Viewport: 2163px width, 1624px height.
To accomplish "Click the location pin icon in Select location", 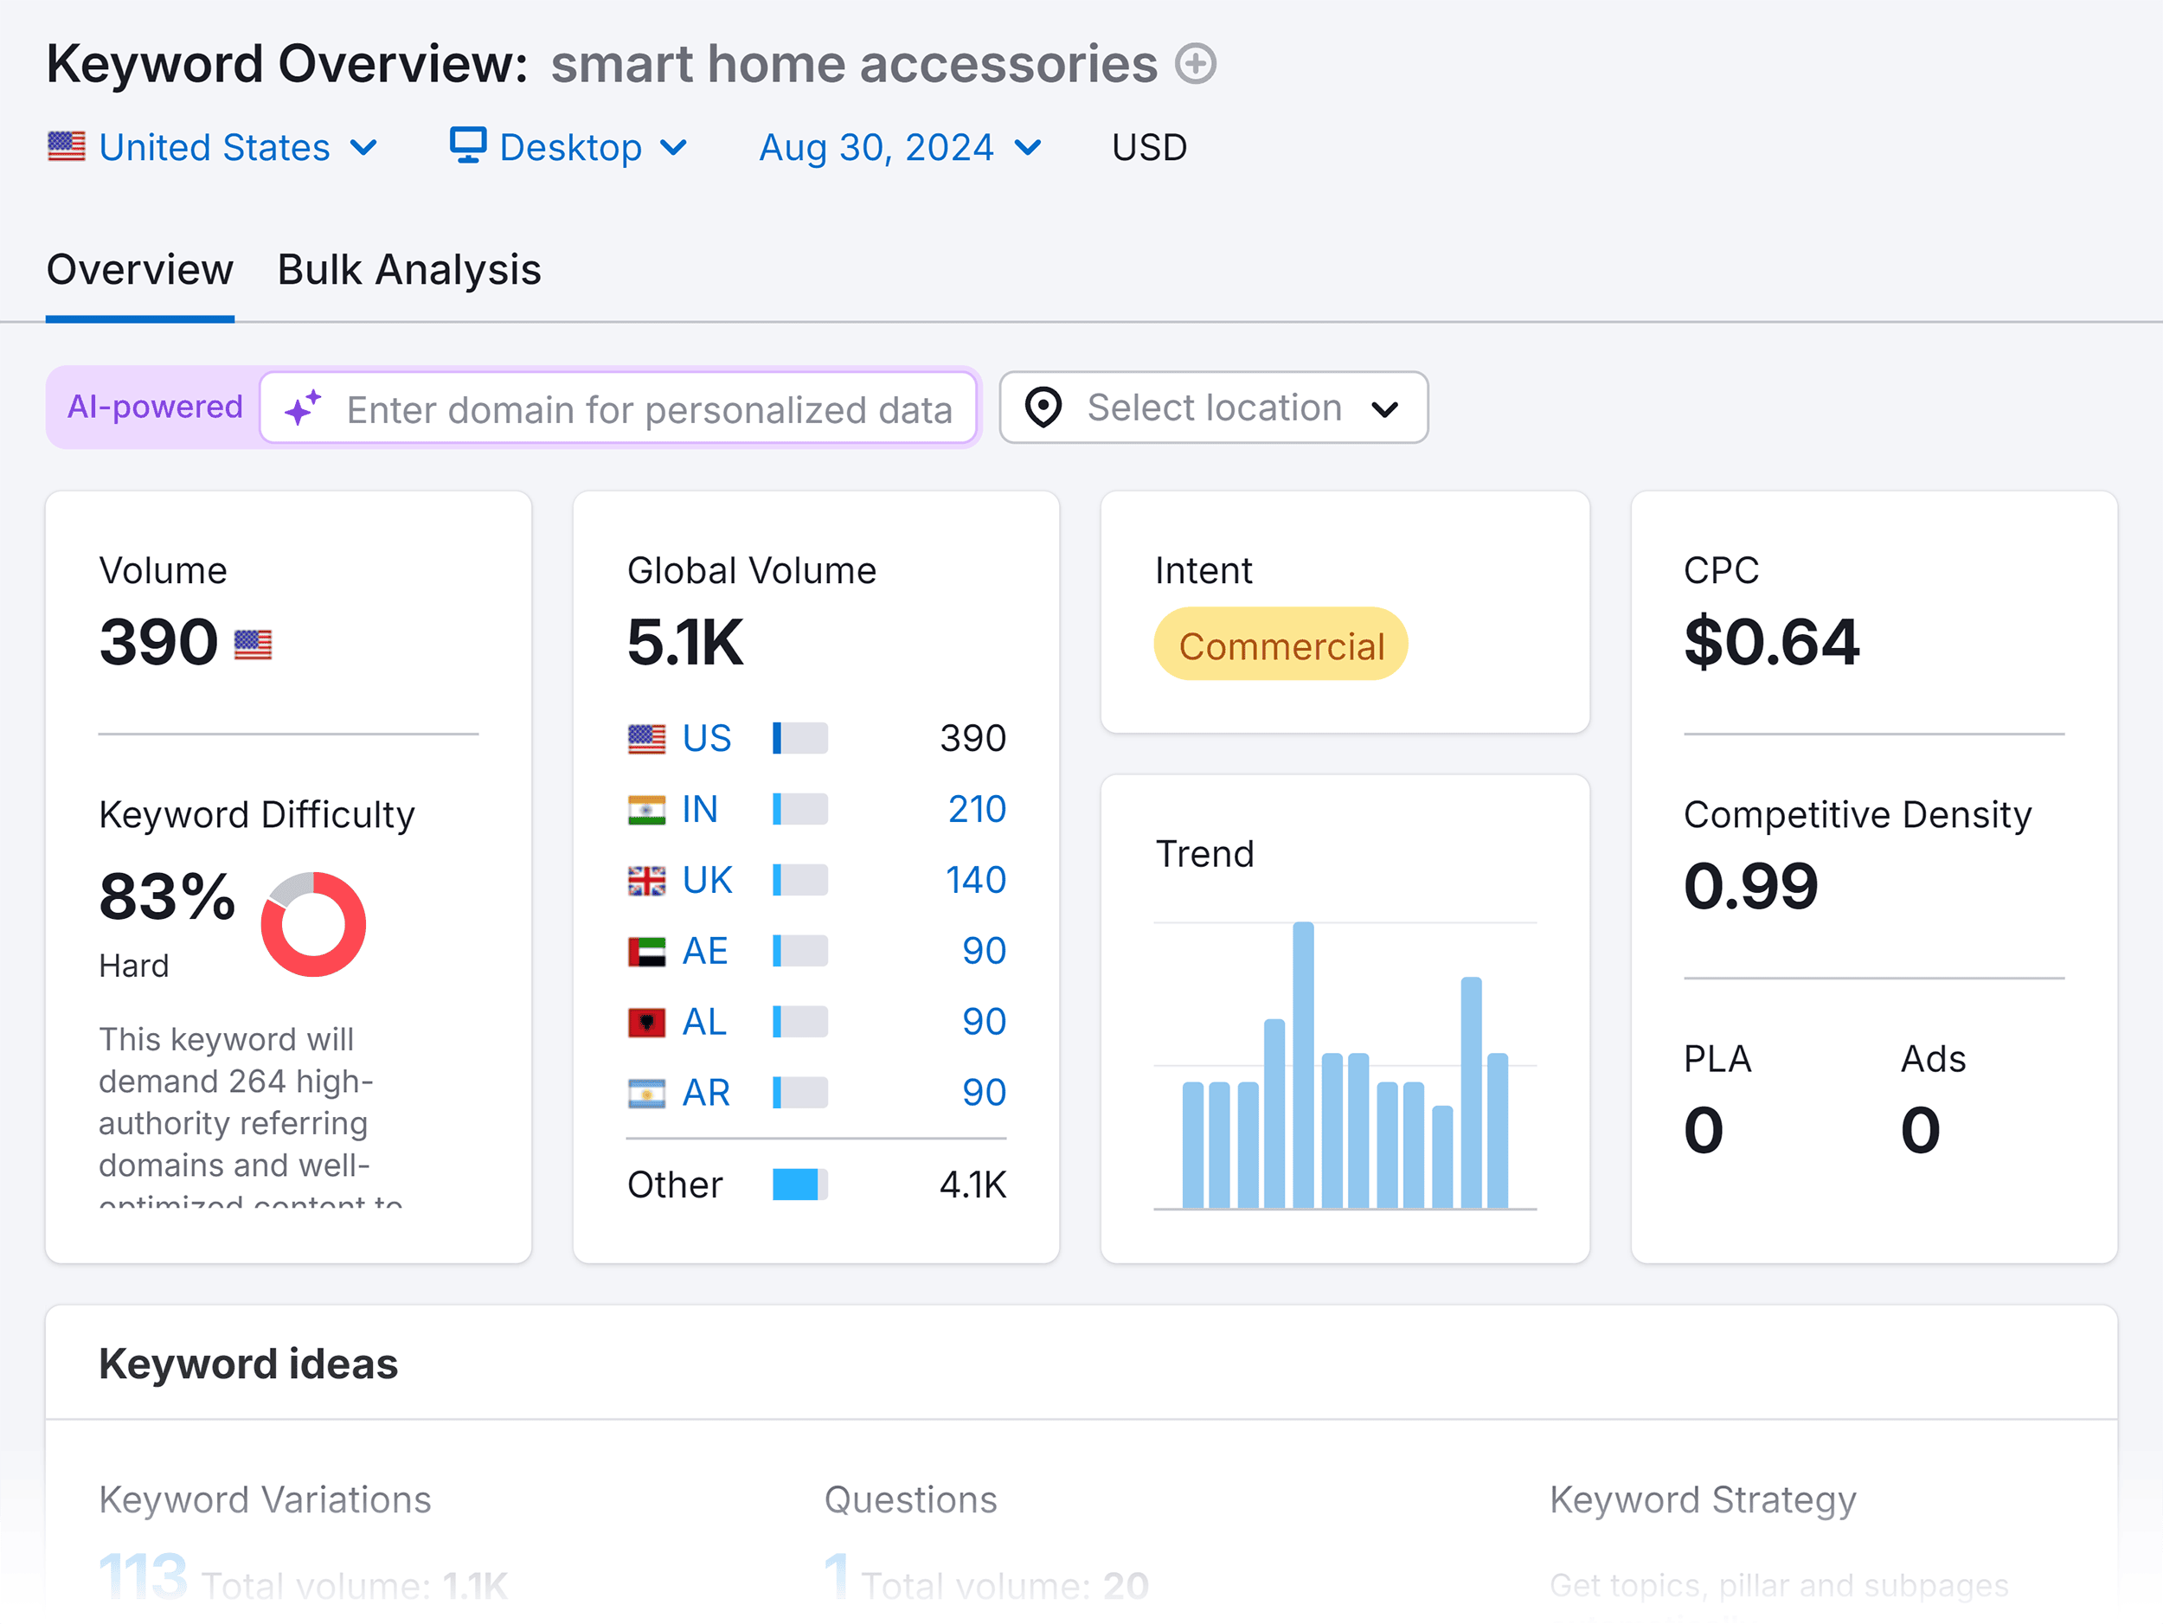I will (1044, 408).
